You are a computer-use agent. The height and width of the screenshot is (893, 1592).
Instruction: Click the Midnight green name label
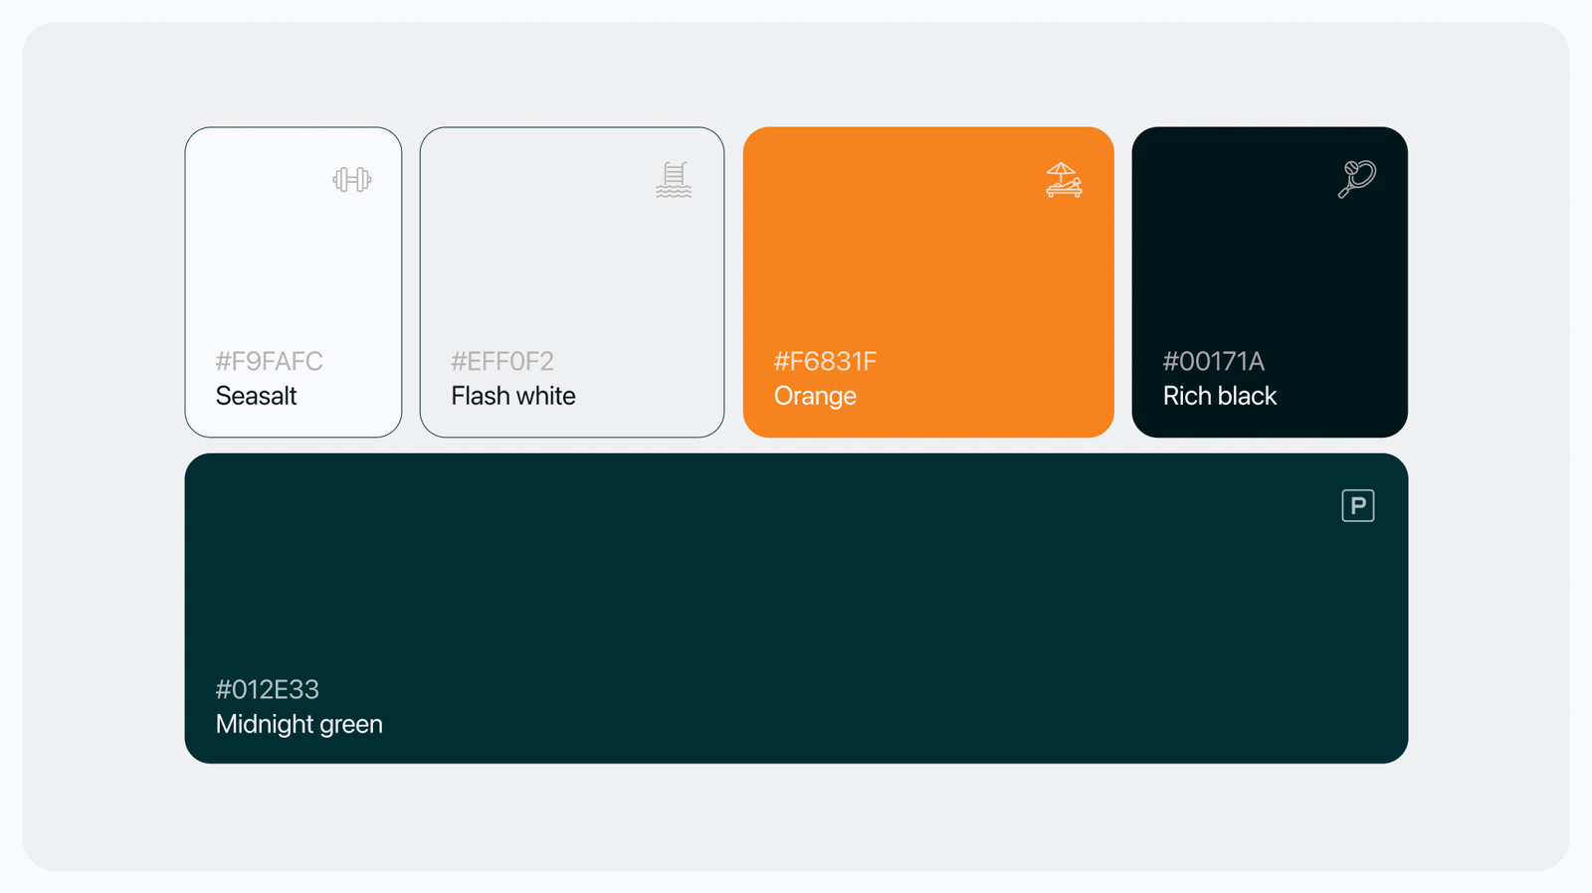click(x=298, y=724)
